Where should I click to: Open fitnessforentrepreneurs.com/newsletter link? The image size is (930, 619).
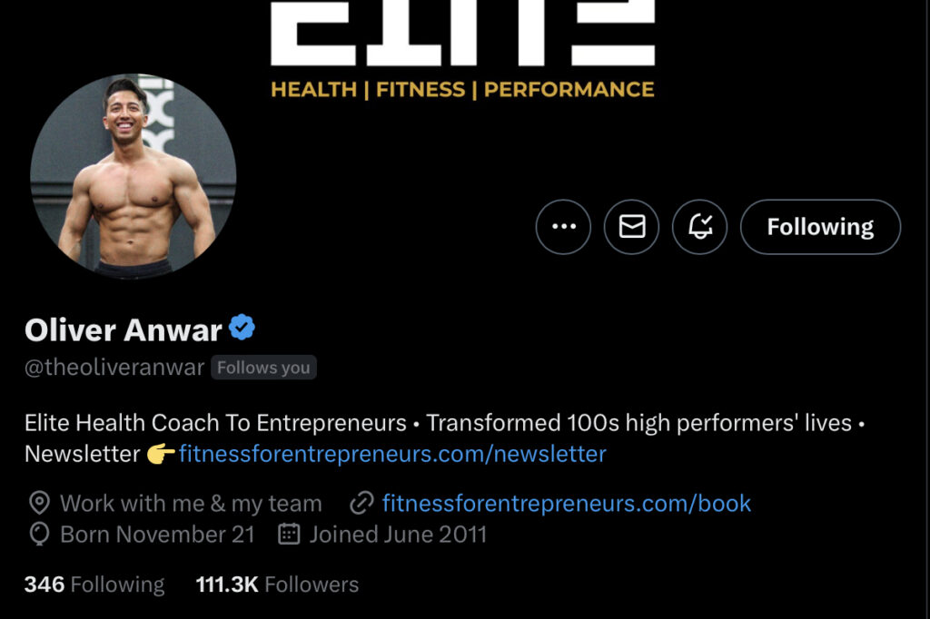[x=392, y=454]
